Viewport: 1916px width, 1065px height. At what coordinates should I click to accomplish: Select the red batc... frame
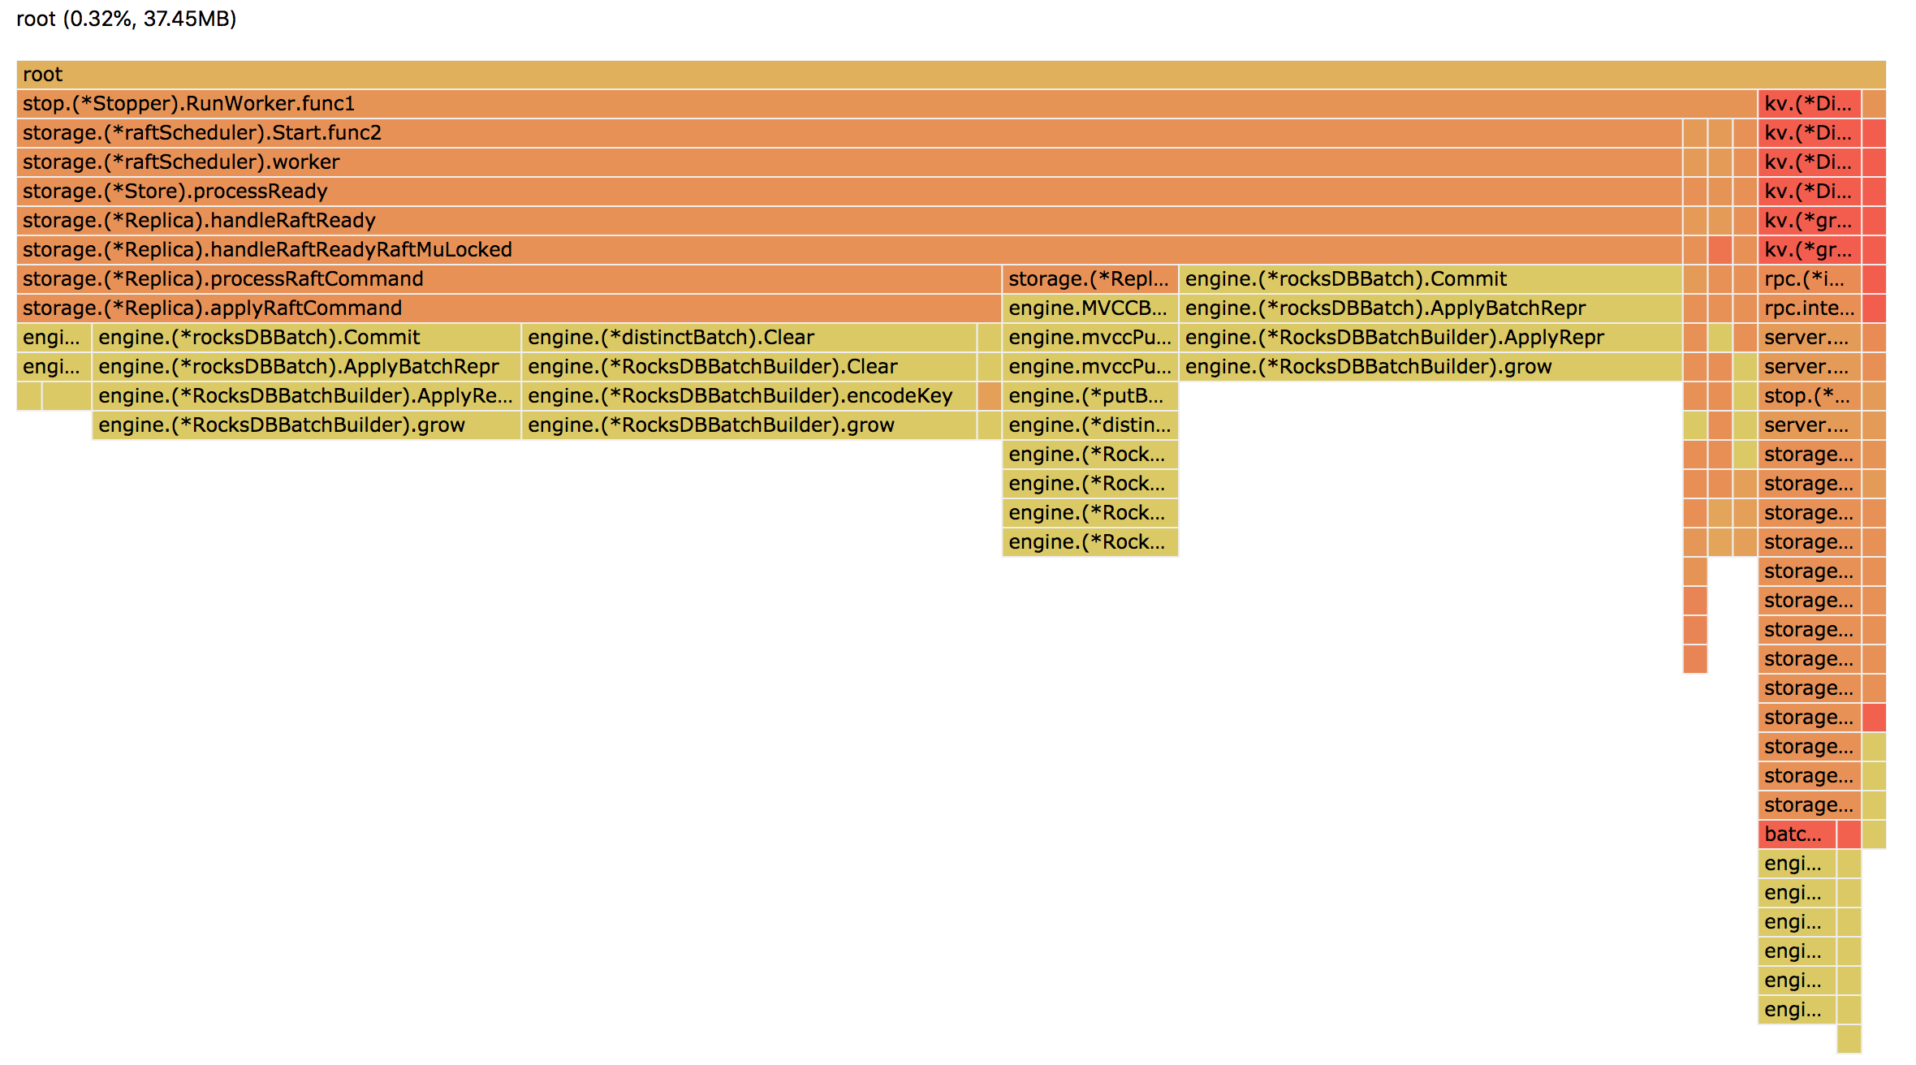coord(1796,834)
